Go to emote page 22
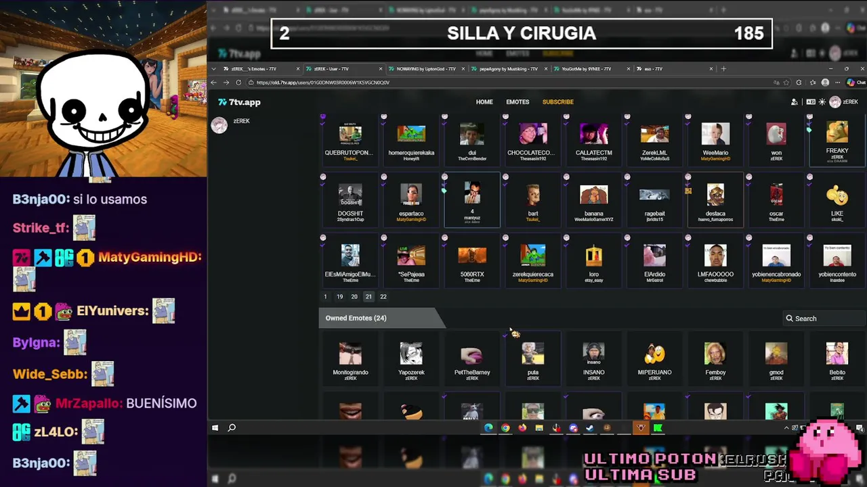 383,297
